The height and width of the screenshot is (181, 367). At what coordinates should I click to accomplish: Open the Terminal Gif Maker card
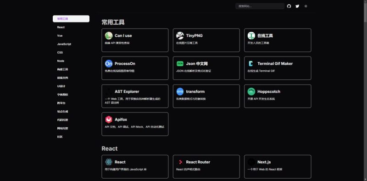(x=278, y=68)
